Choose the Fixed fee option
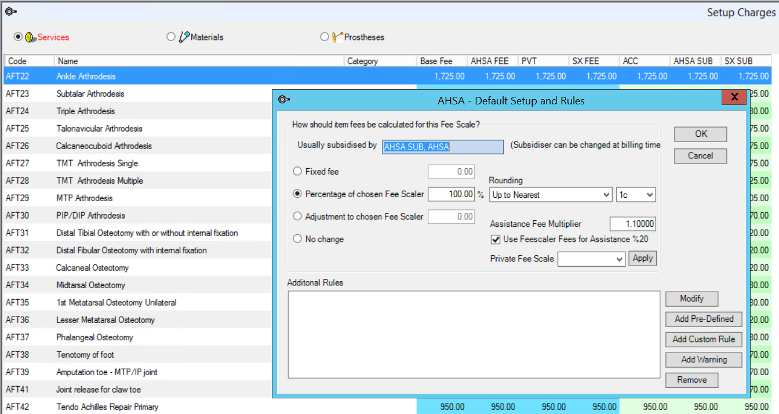The height and width of the screenshot is (414, 779). [297, 172]
